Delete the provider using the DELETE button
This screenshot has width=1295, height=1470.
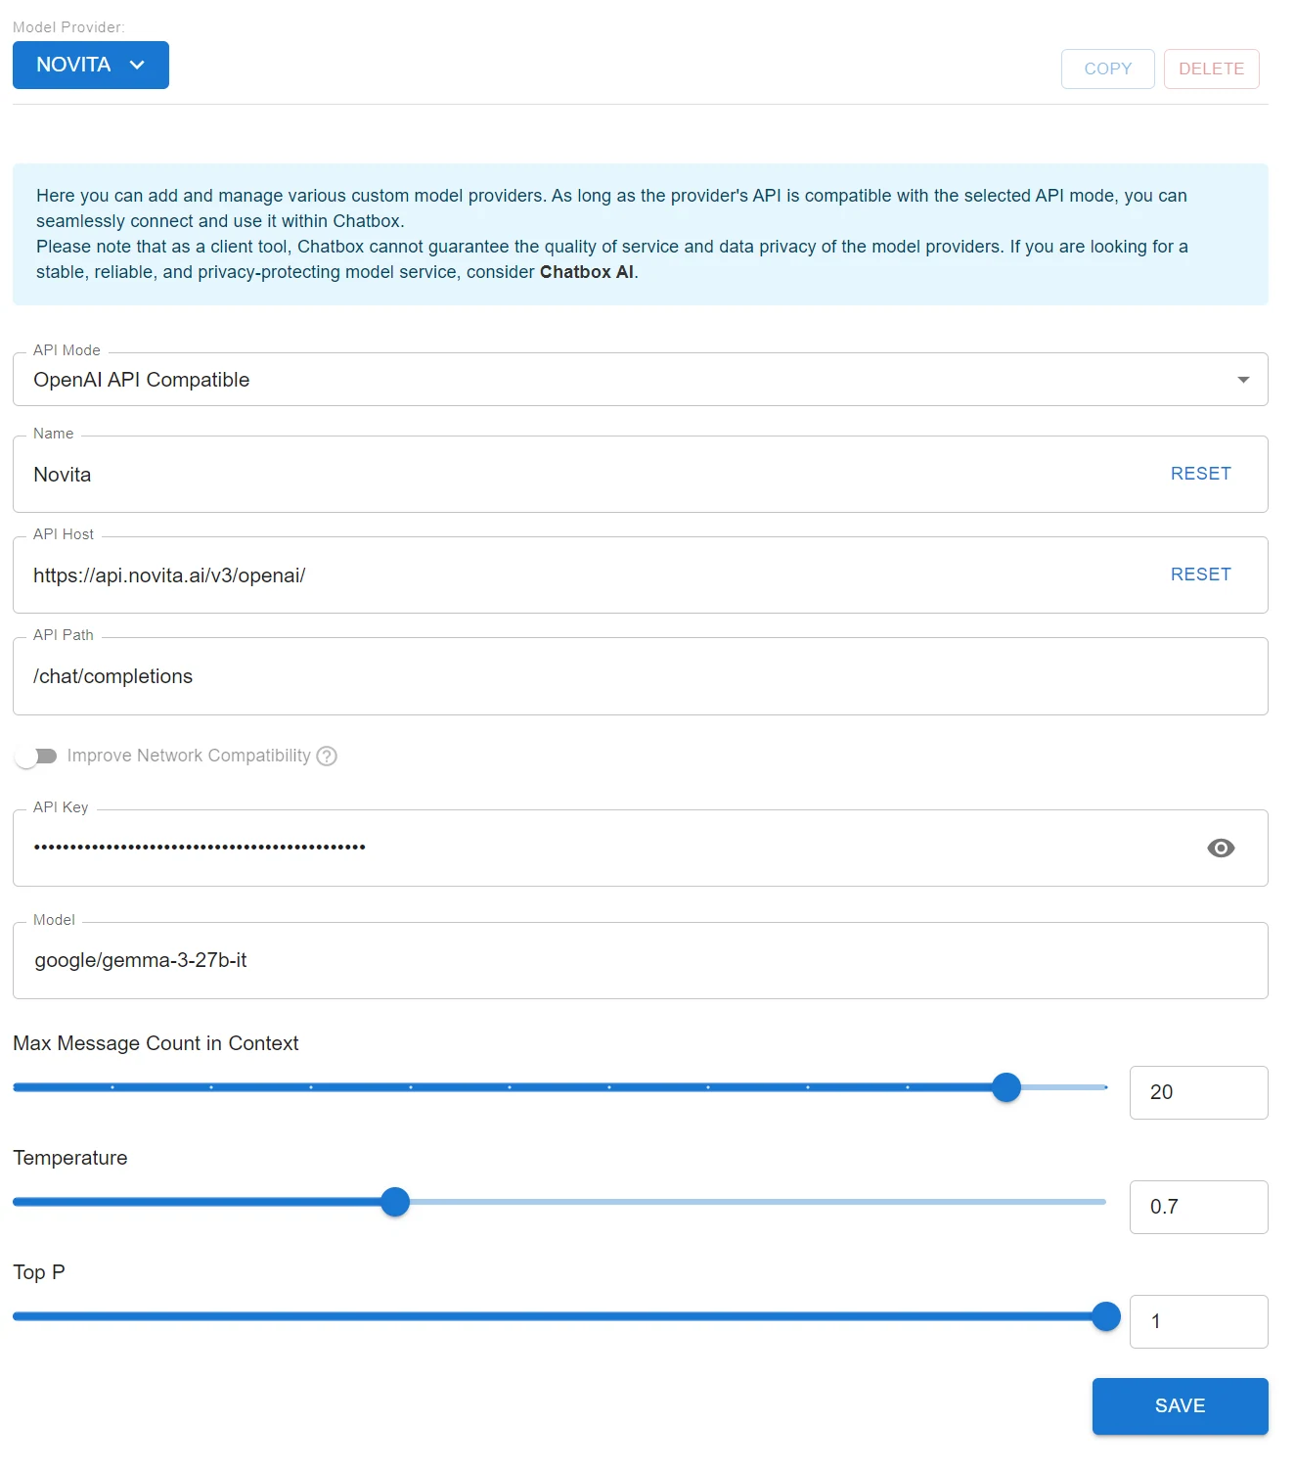click(1212, 69)
